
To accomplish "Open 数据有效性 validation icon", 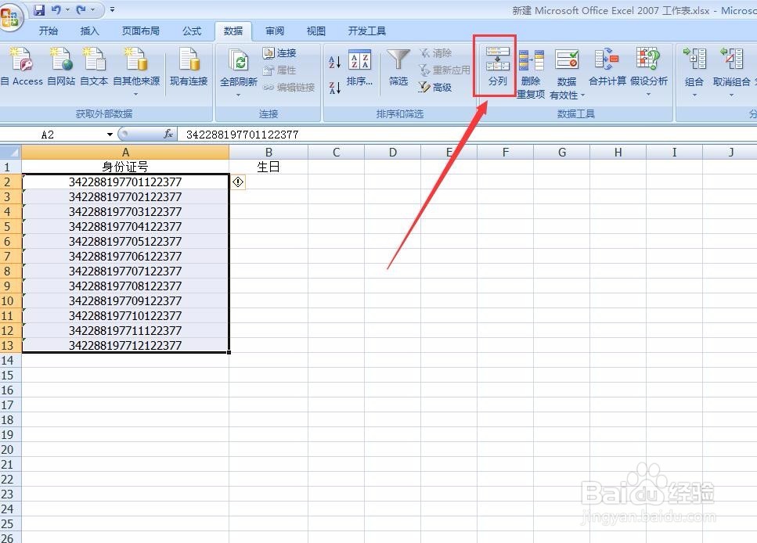I will point(567,60).
